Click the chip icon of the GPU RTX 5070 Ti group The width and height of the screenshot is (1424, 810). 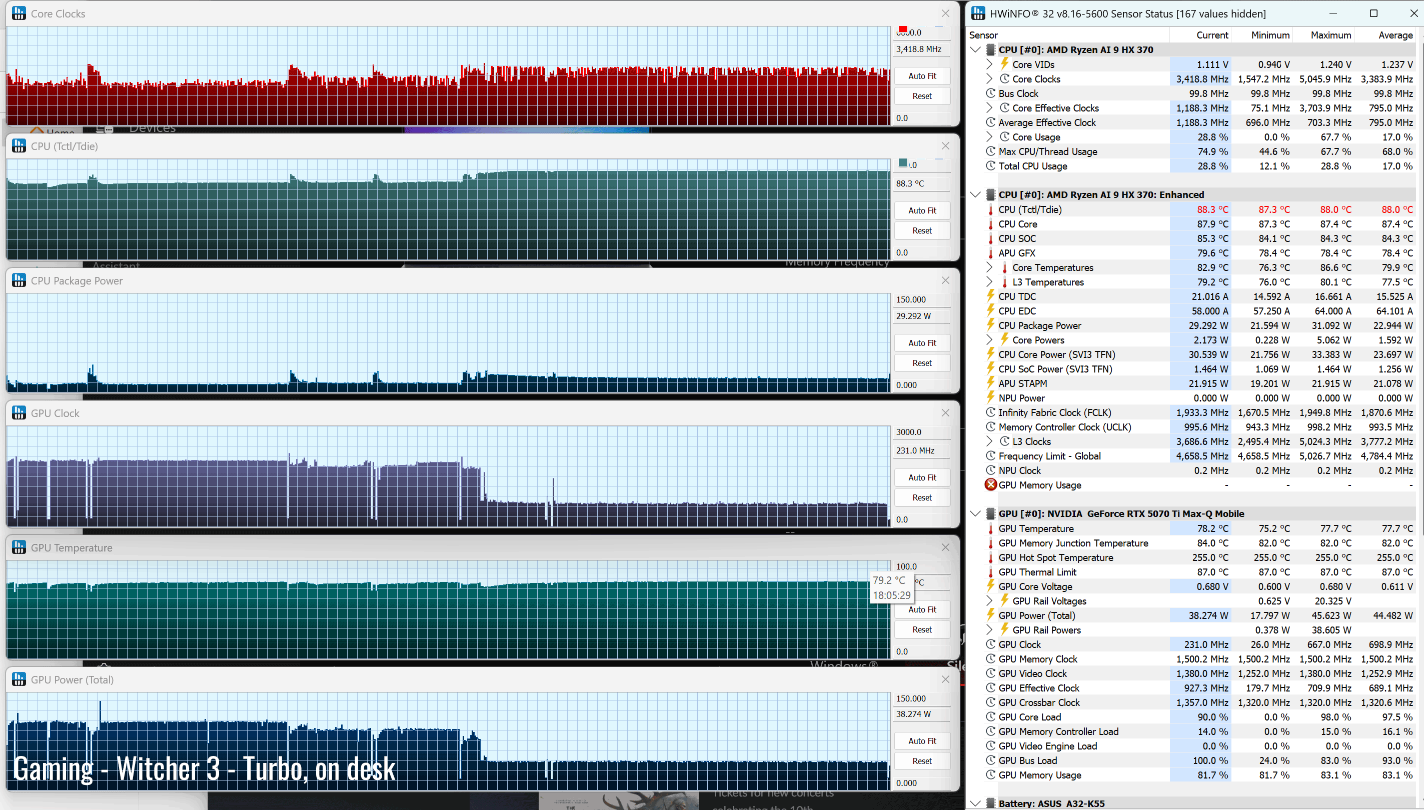[x=990, y=513]
